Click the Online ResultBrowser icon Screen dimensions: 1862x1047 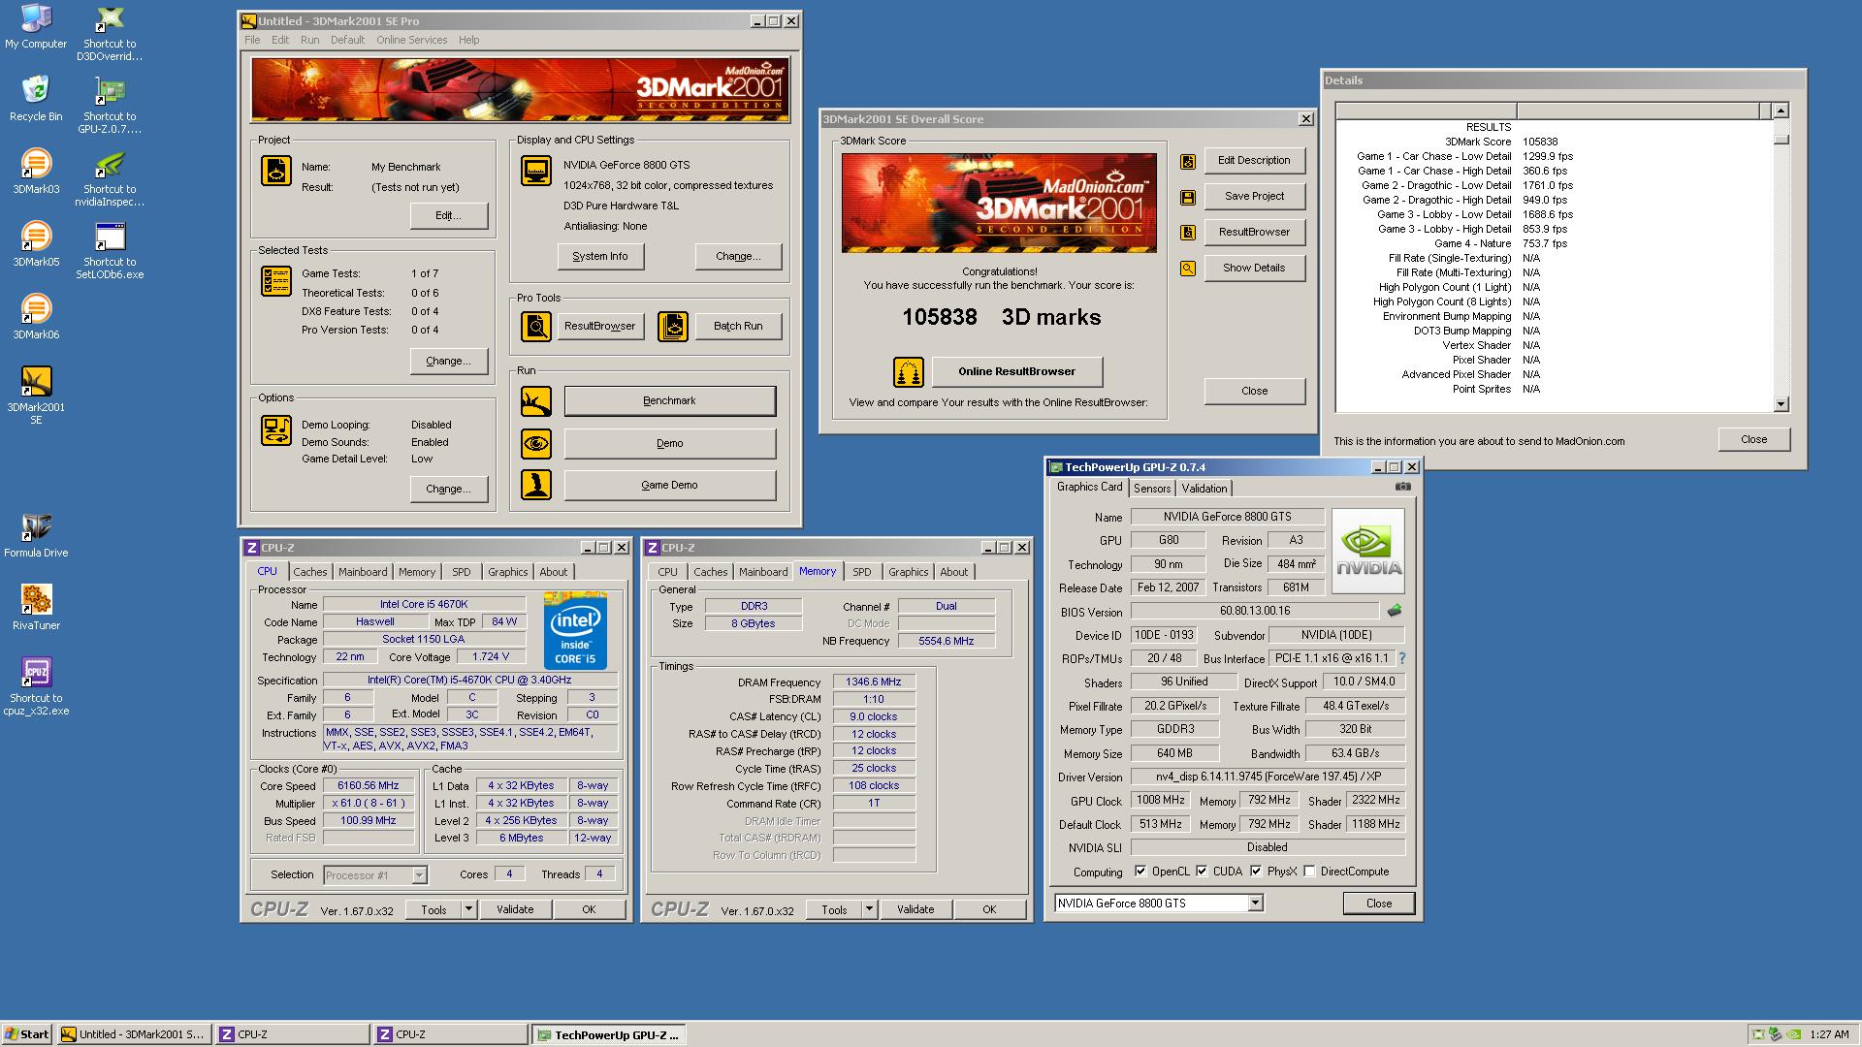(x=909, y=372)
